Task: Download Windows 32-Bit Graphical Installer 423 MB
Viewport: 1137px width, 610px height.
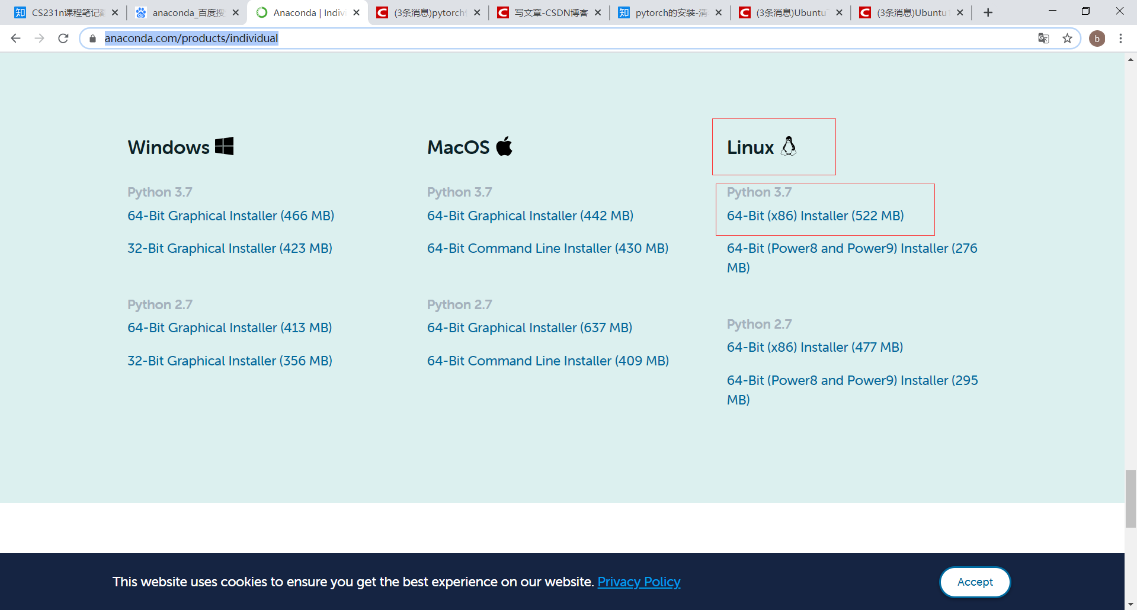Action: click(x=229, y=248)
